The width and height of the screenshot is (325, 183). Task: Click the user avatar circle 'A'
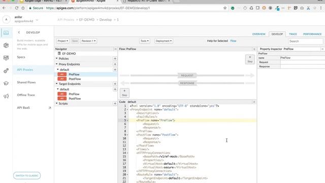6,19
